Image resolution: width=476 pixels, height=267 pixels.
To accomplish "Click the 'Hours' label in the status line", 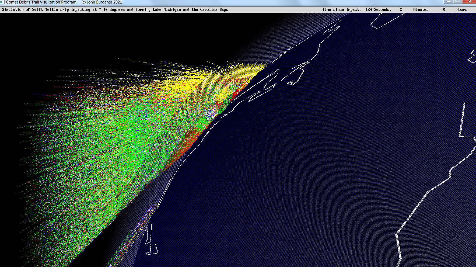I will pyautogui.click(x=461, y=9).
